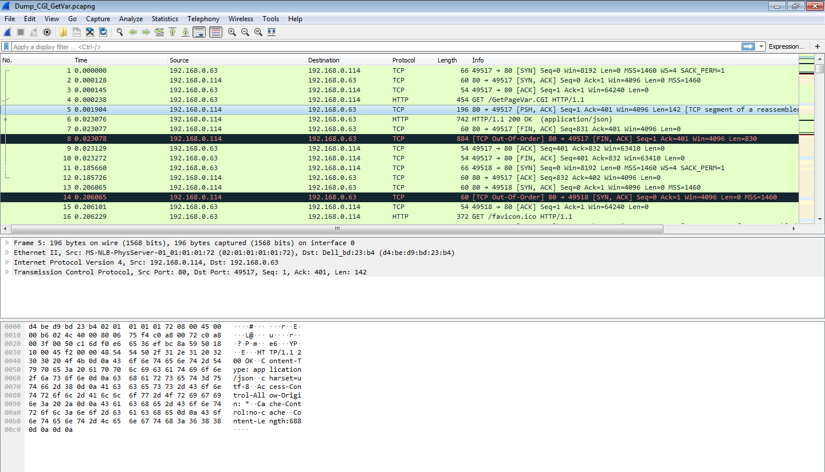Expand Internet Protocol Version 4 details

click(7, 262)
